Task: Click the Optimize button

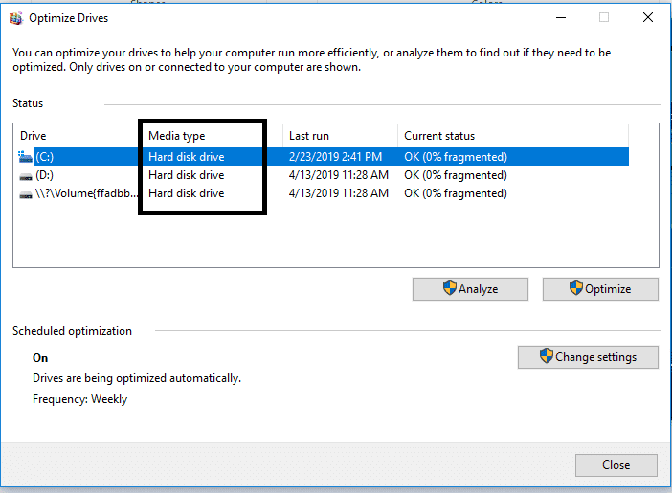Action: [600, 289]
